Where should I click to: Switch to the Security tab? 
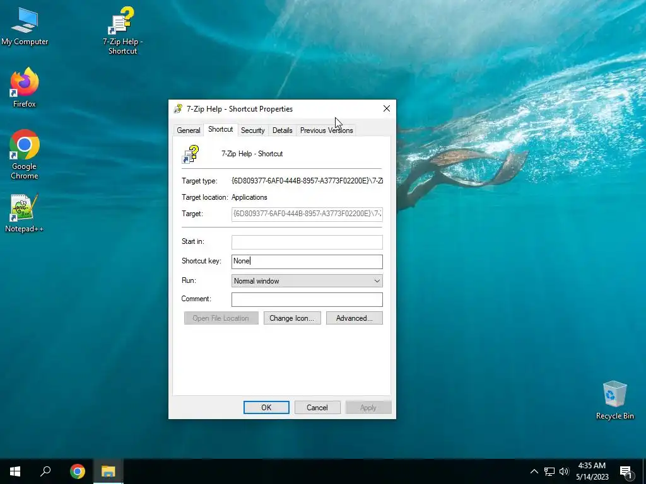click(252, 130)
